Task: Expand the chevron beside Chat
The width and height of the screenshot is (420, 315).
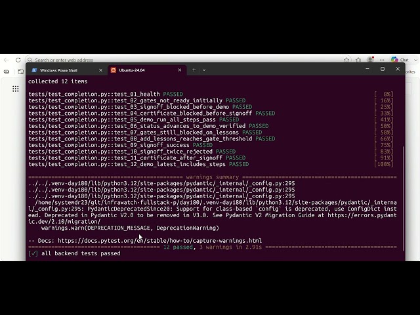Action: tap(415, 60)
